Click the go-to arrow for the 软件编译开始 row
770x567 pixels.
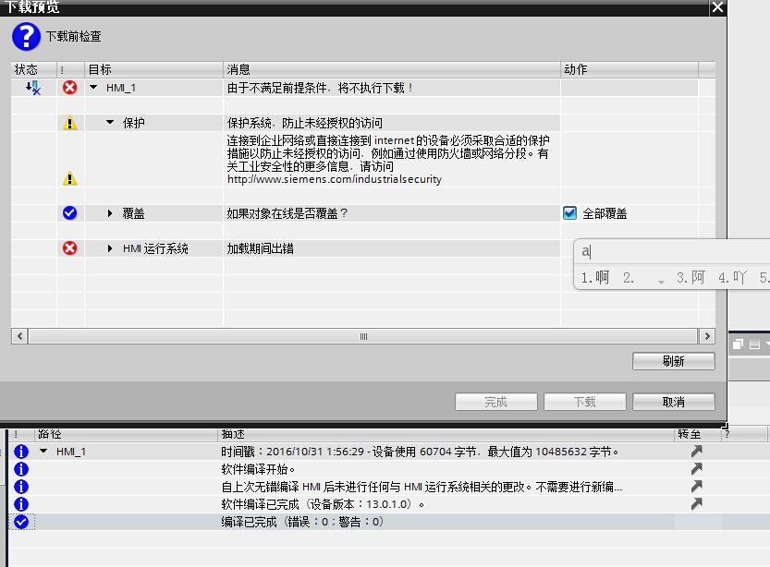pos(696,468)
